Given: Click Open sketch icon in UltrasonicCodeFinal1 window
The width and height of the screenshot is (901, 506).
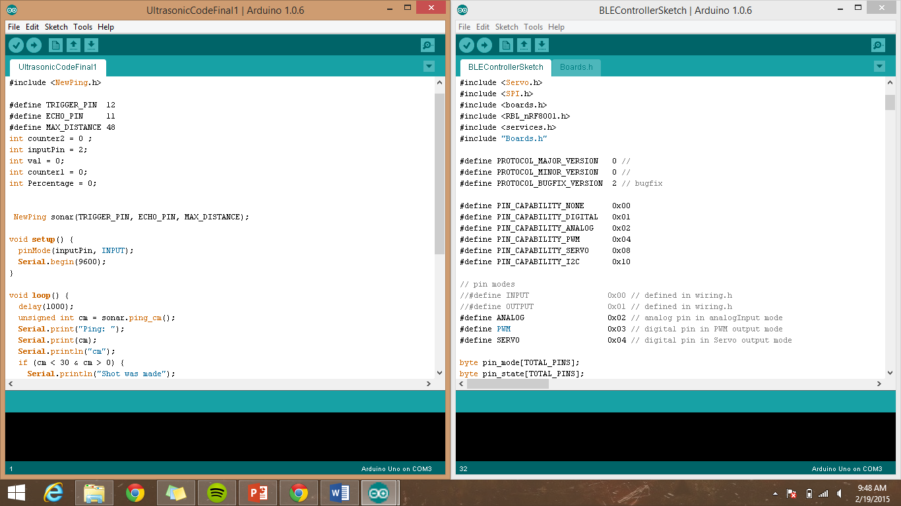Looking at the screenshot, I should (74, 45).
